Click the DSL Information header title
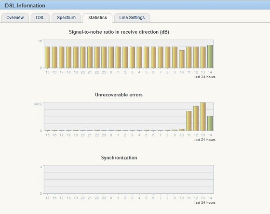Image resolution: width=270 pixels, height=214 pixels. click(25, 5)
